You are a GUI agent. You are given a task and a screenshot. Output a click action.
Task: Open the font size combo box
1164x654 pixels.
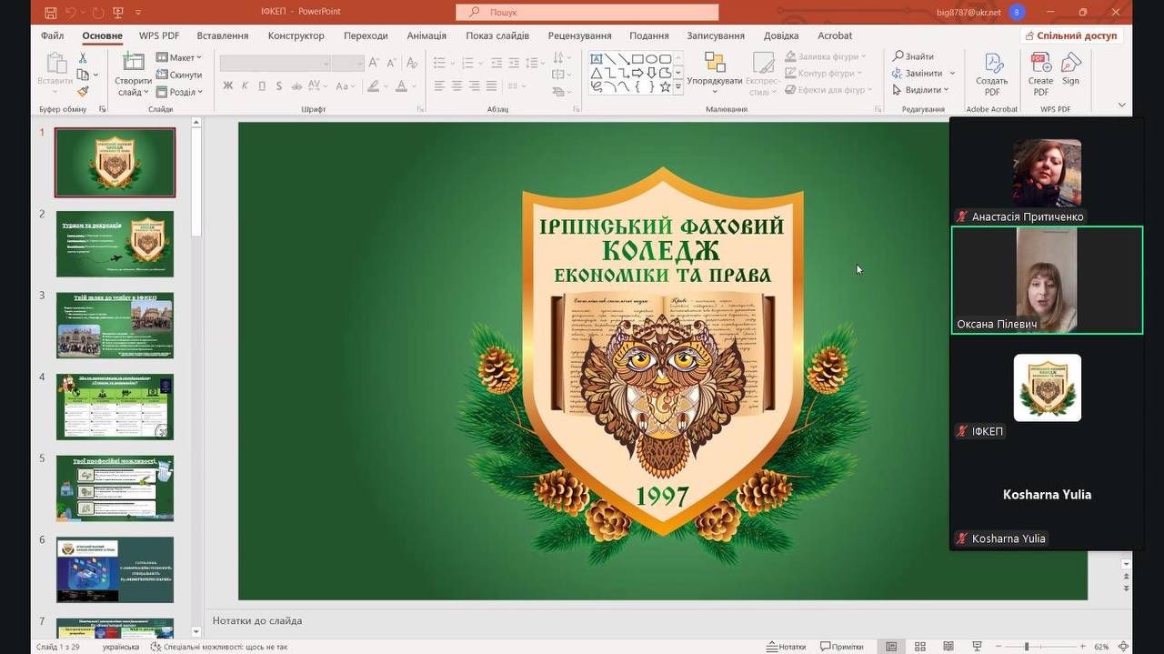[x=347, y=63]
